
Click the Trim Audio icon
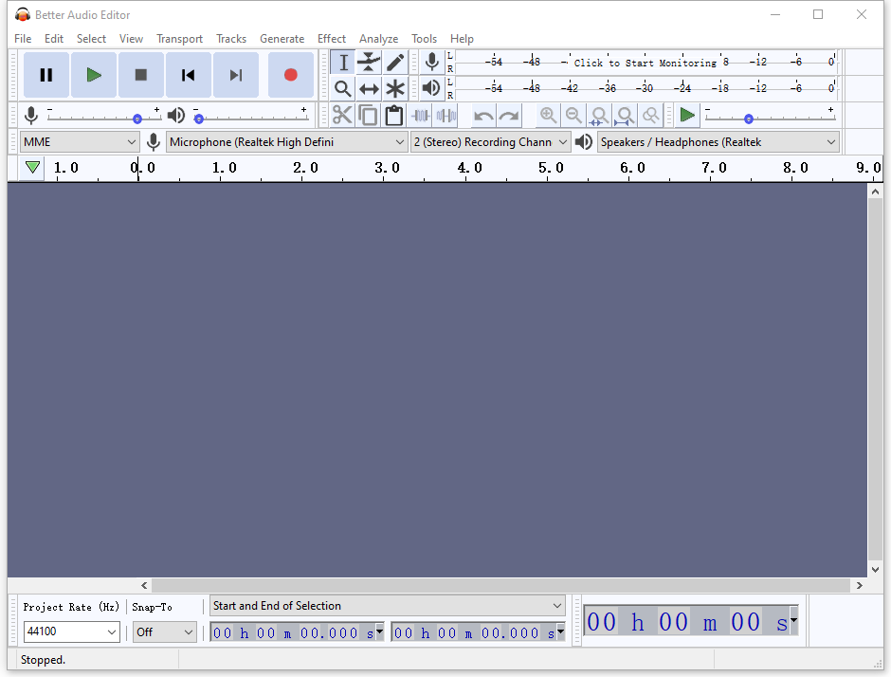pos(420,115)
